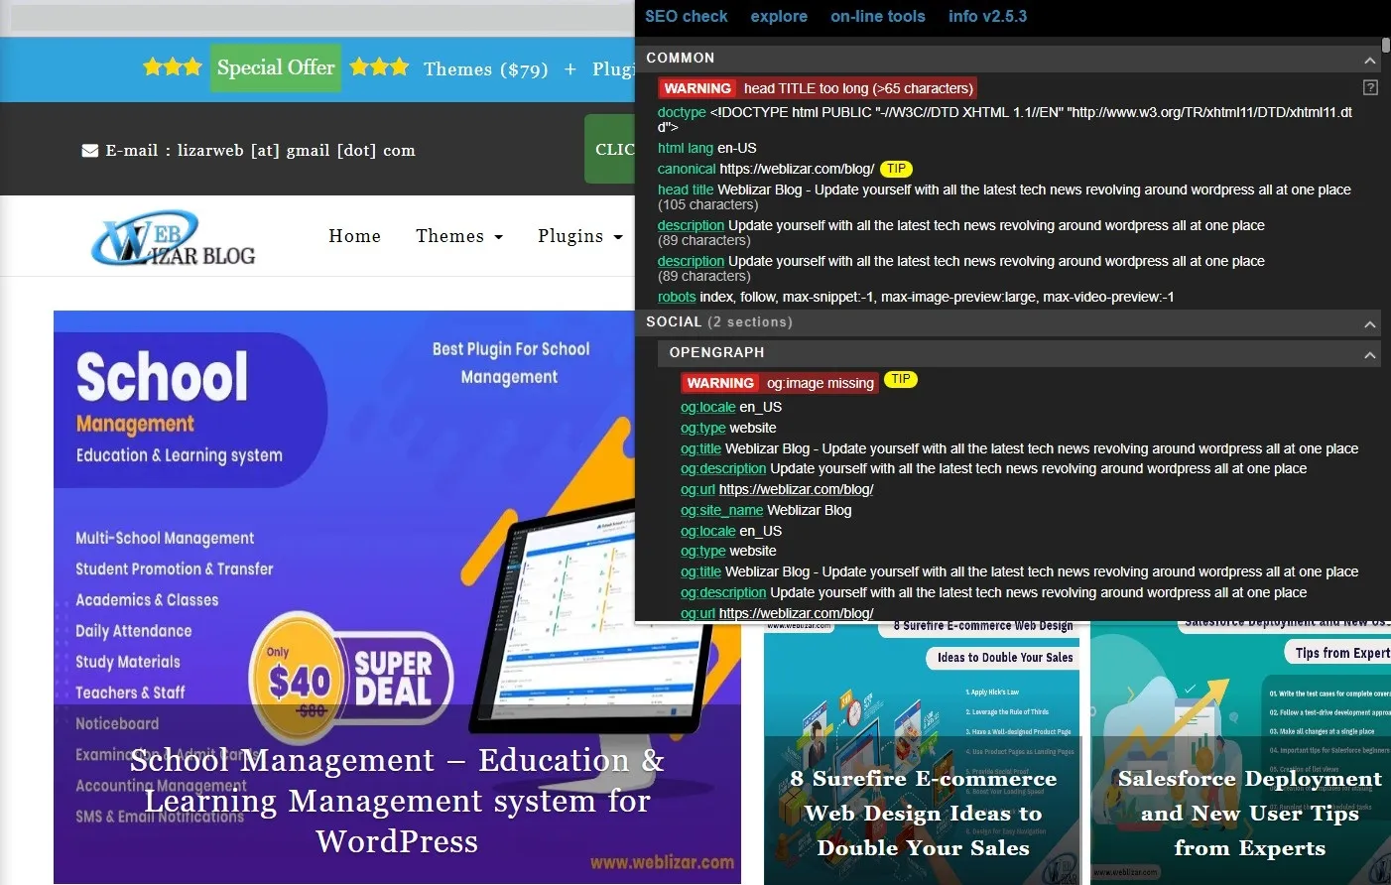Screen dimensions: 1391x885
Task: Click the help question mark icon
Action: [1370, 87]
